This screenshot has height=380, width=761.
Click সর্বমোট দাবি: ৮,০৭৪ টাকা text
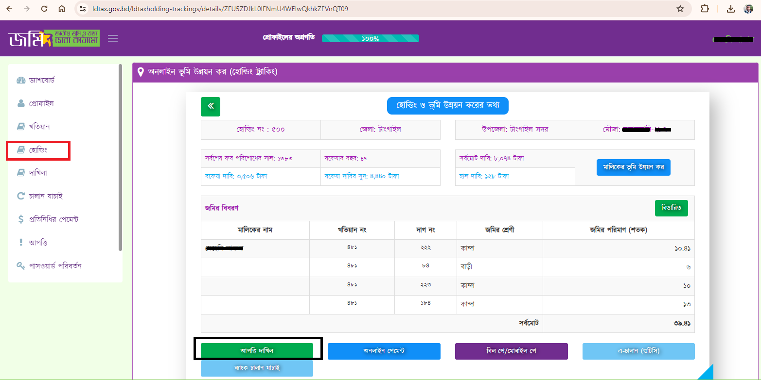pyautogui.click(x=492, y=158)
